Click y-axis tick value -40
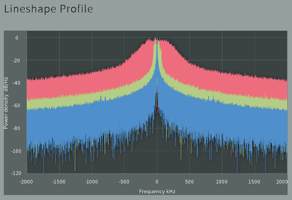The height and width of the screenshot is (200, 292). point(16,83)
